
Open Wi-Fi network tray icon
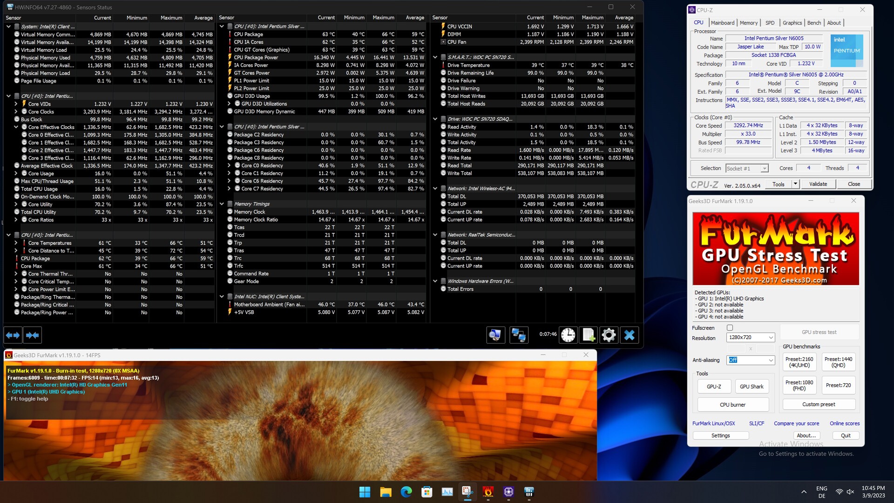(x=839, y=492)
